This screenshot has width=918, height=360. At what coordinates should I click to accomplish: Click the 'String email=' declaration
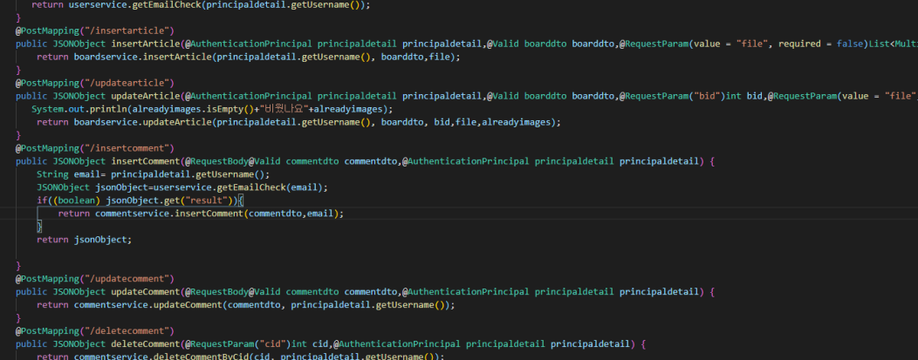(72, 174)
